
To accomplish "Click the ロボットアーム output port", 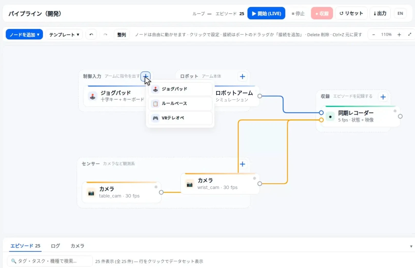I will [x=260, y=96].
